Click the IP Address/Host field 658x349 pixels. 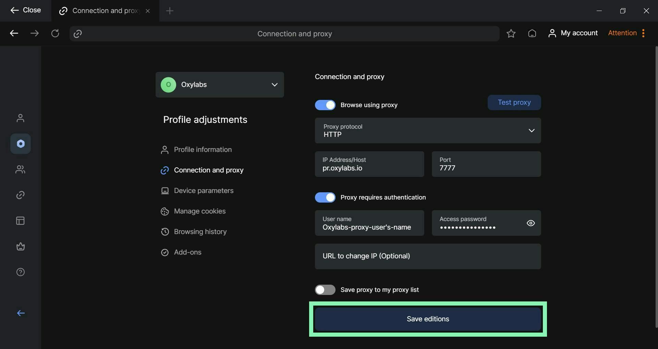(369, 164)
